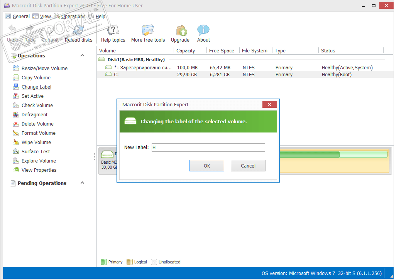
Task: Collapse the Pending Operations panel
Action: tap(82, 183)
